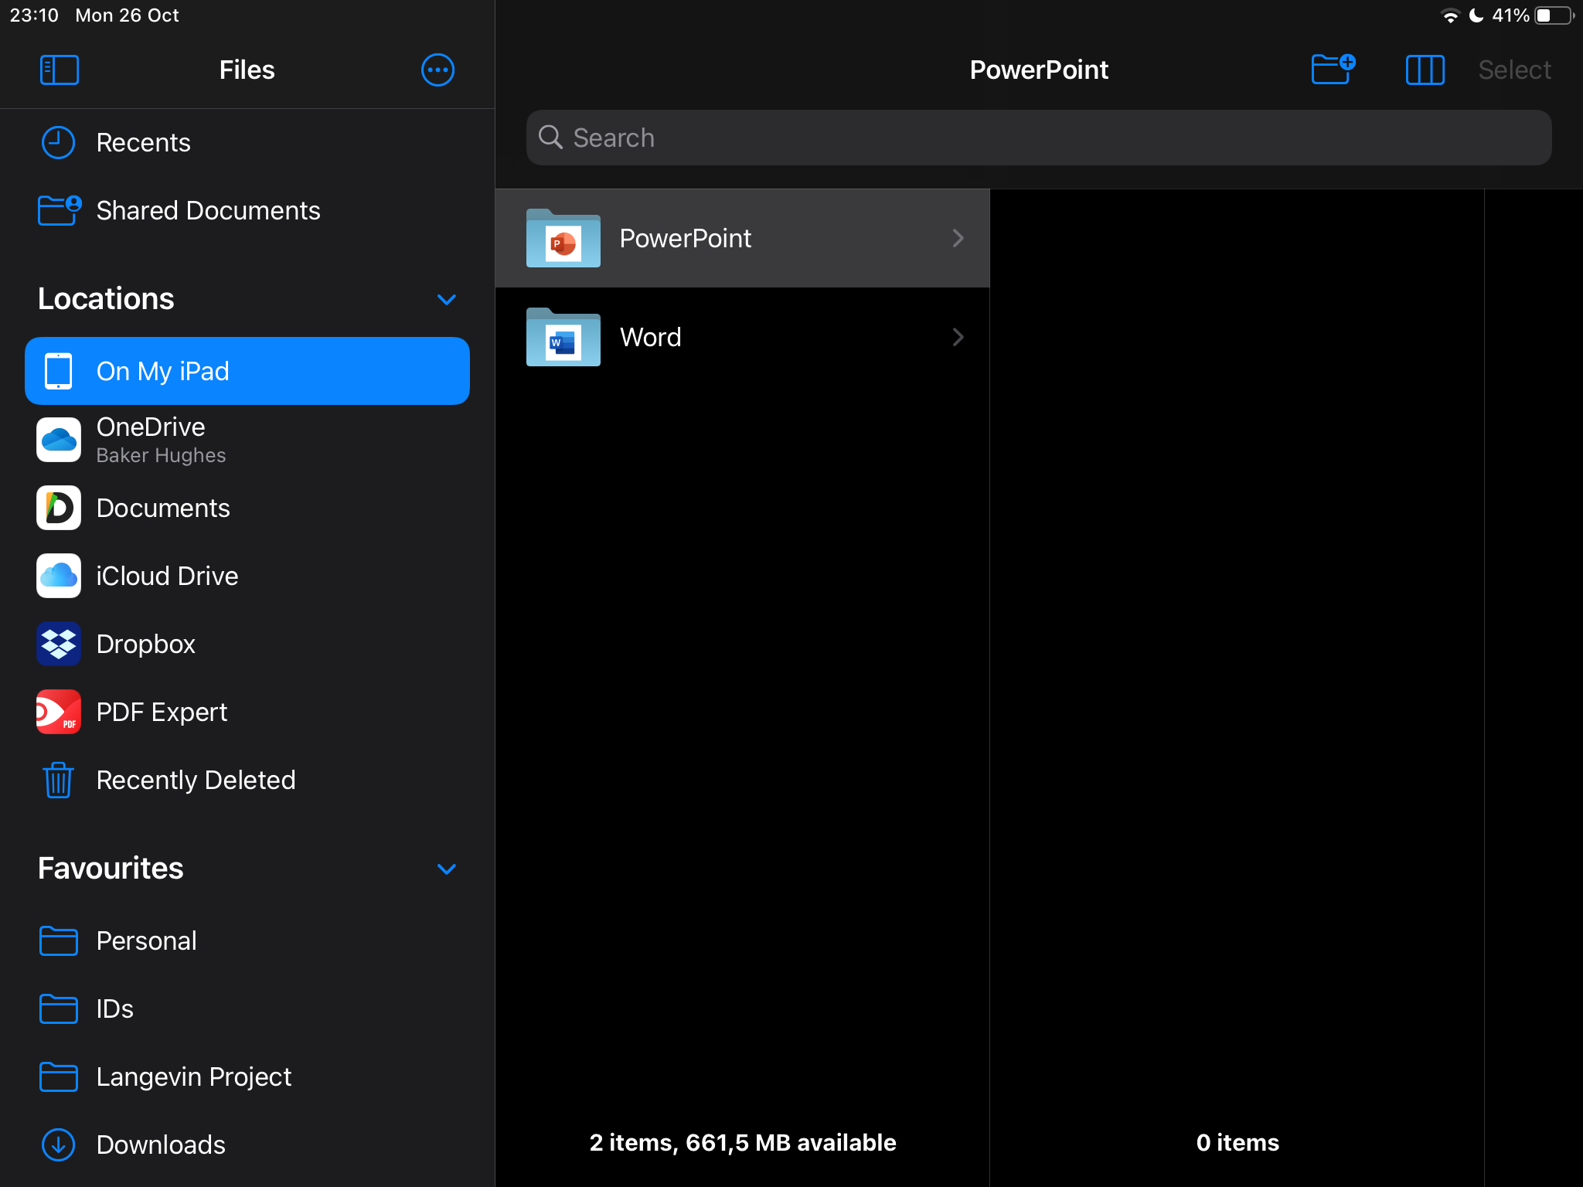This screenshot has height=1187, width=1583.
Task: Collapse the Favourites section
Action: (446, 869)
